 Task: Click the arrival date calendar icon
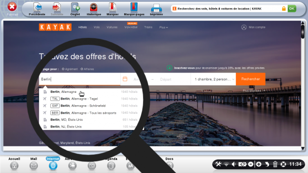125,79
